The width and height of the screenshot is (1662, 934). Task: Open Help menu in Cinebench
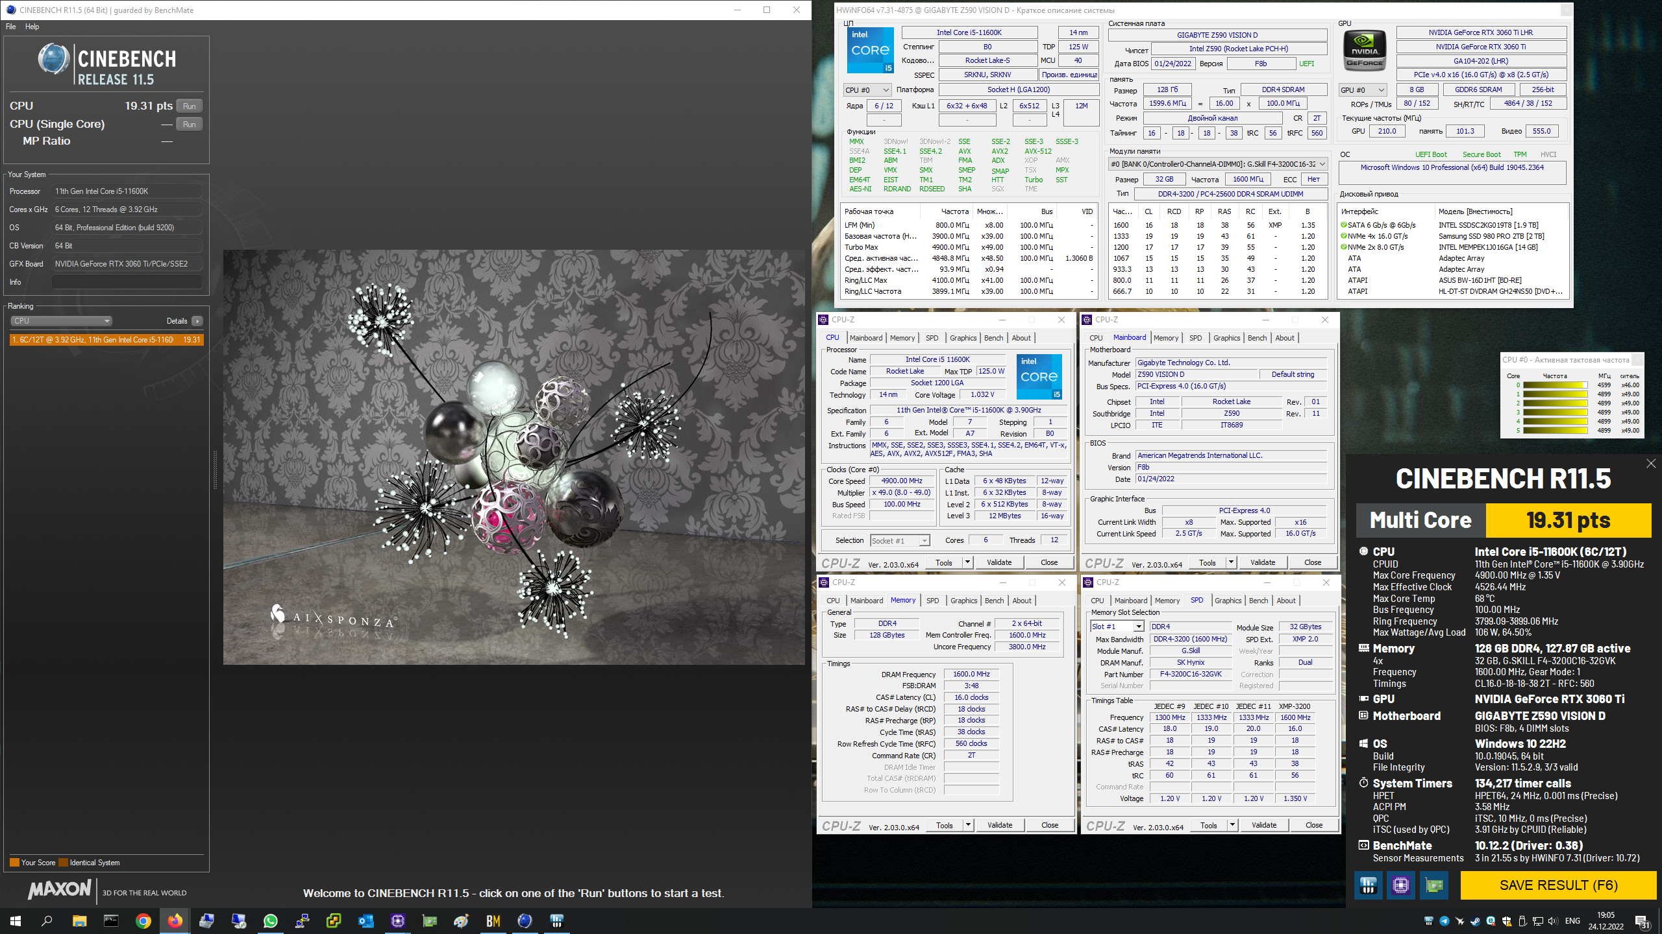click(x=32, y=27)
